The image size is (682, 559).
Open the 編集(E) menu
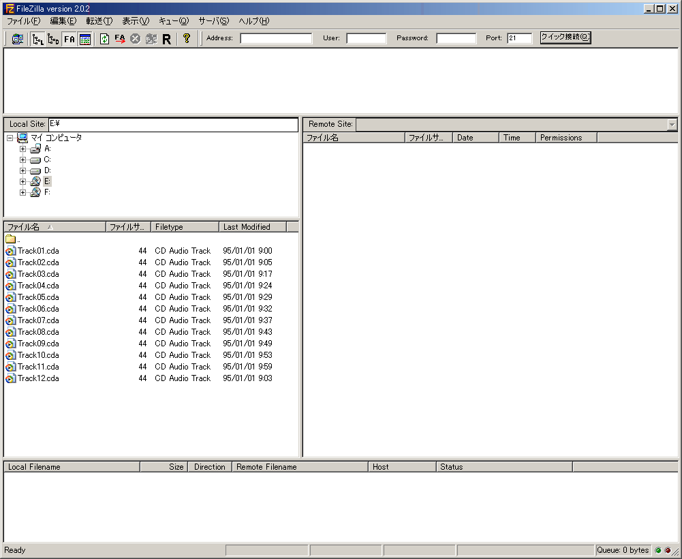point(63,21)
